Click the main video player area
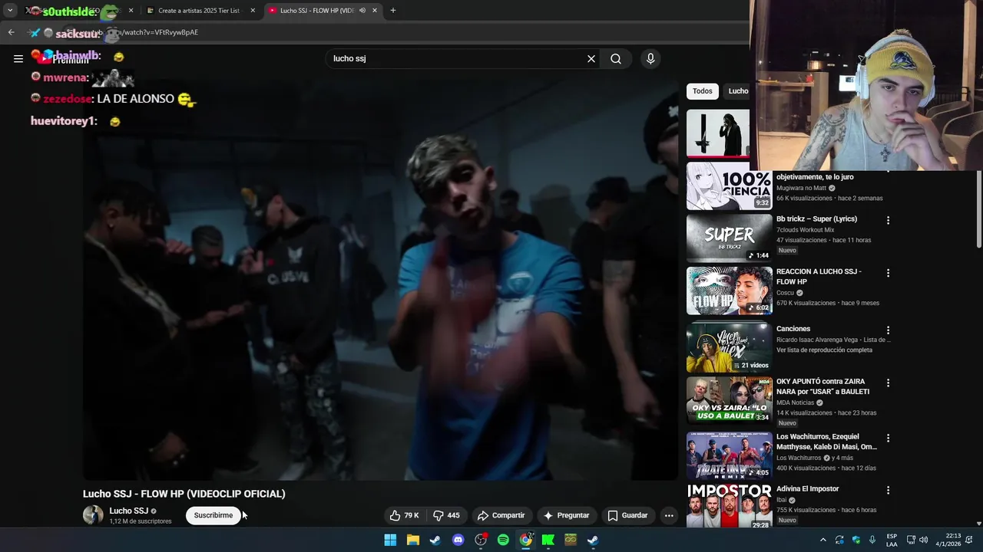Image resolution: width=983 pixels, height=552 pixels. click(381, 279)
